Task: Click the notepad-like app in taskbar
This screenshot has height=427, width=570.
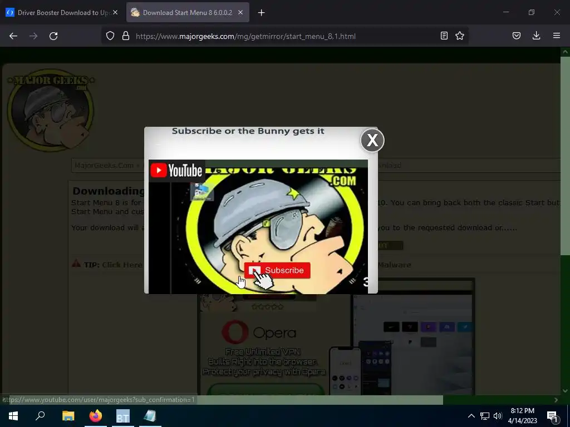Action: 150,416
